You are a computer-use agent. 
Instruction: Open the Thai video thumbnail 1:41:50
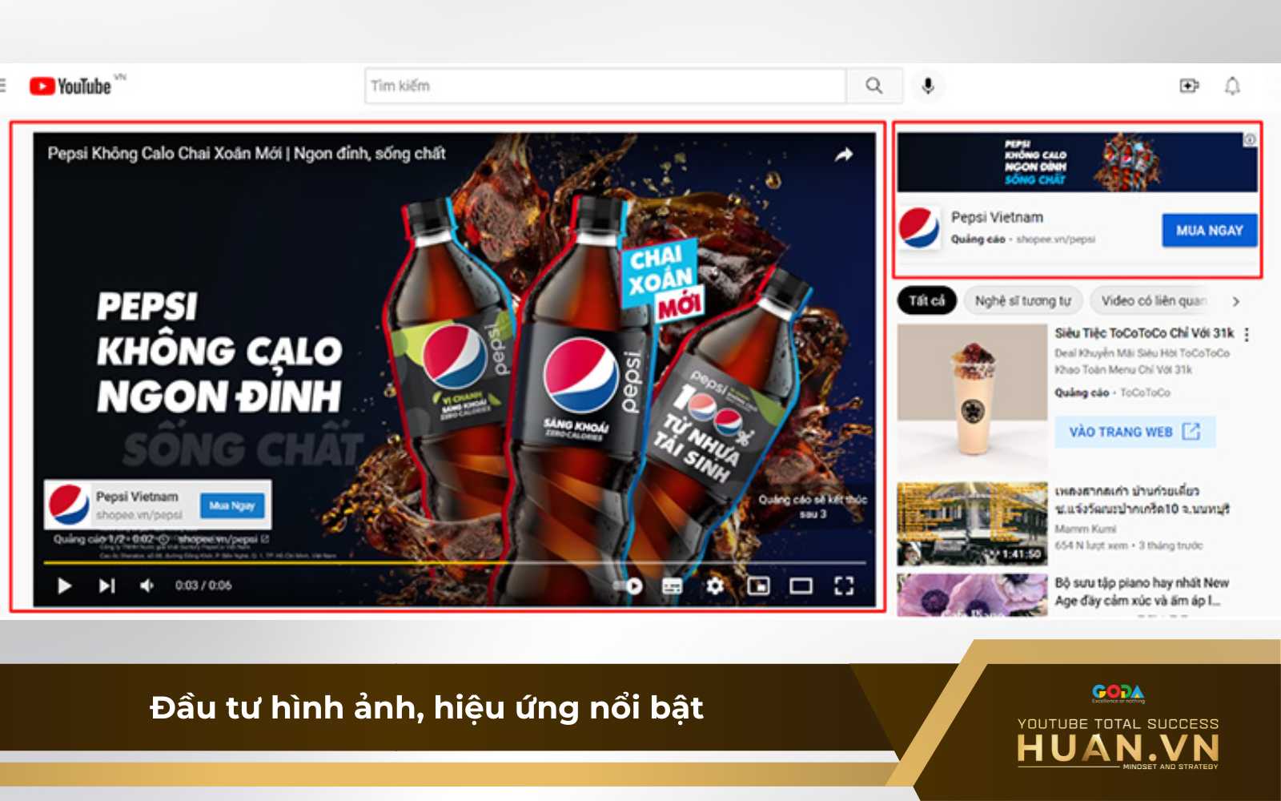pyautogui.click(x=972, y=524)
